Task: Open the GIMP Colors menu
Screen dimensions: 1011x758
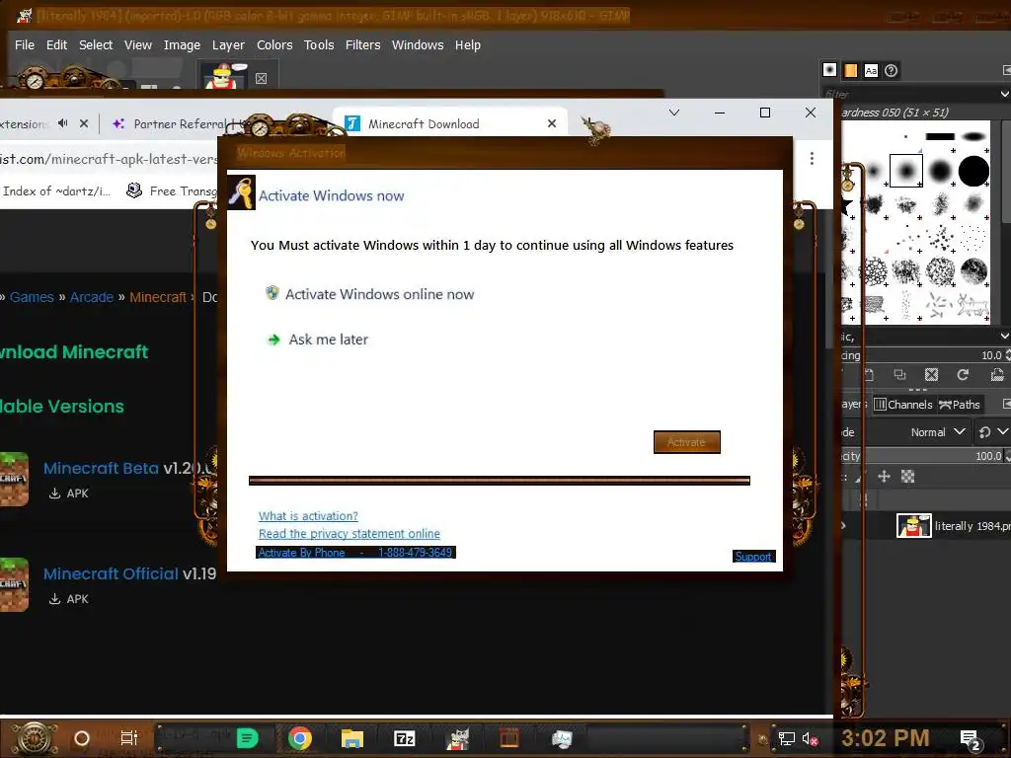Action: click(x=274, y=44)
